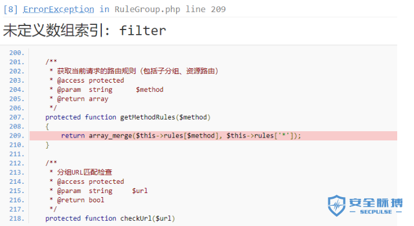Screen dimensions: 414x226
Task: Click line number 209 in the gutter
Action: tap(17, 136)
